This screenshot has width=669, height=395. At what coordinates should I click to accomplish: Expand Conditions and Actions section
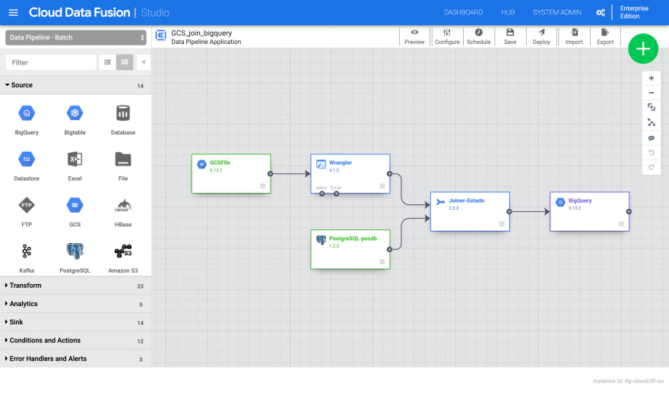click(x=75, y=340)
